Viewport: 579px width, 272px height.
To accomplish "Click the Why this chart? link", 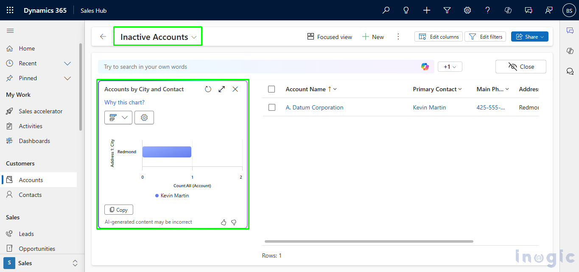I will (124, 102).
